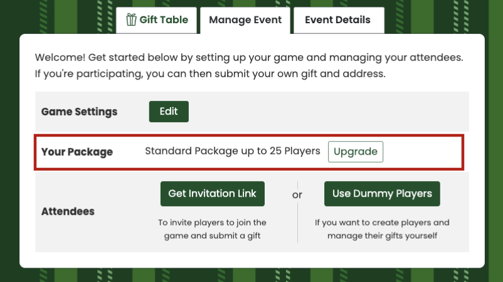Click the striped green page background
Image resolution: width=503 pixels, height=282 pixels.
(x=9, y=141)
